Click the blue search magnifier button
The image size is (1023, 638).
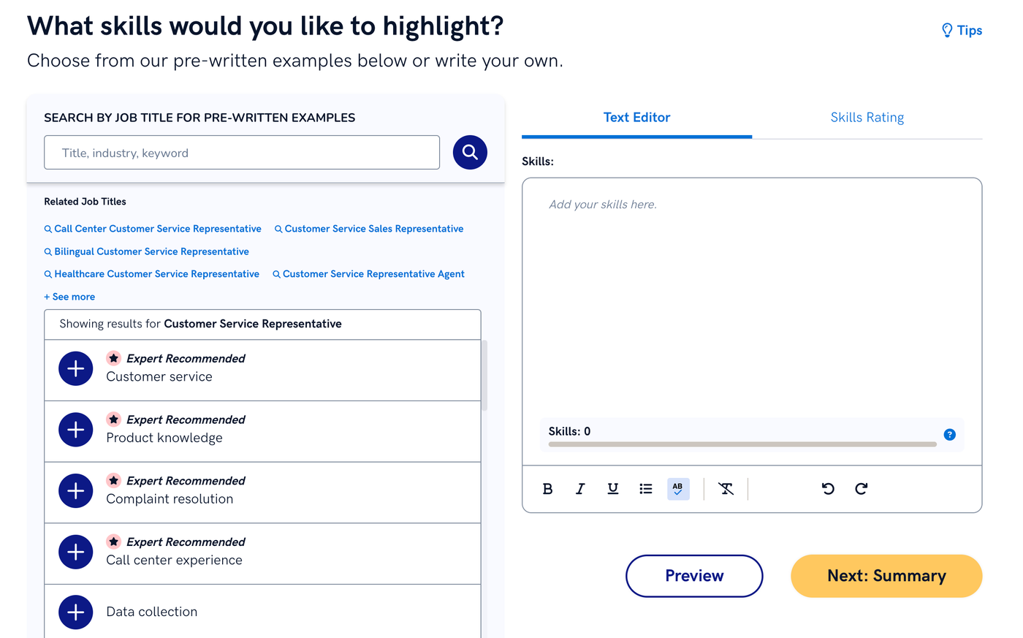(470, 152)
